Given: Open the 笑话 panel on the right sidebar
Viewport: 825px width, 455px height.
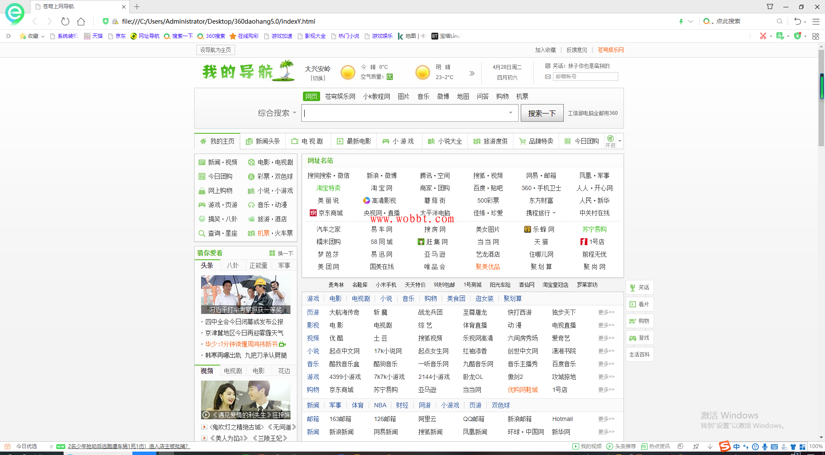Looking at the screenshot, I should pyautogui.click(x=639, y=287).
